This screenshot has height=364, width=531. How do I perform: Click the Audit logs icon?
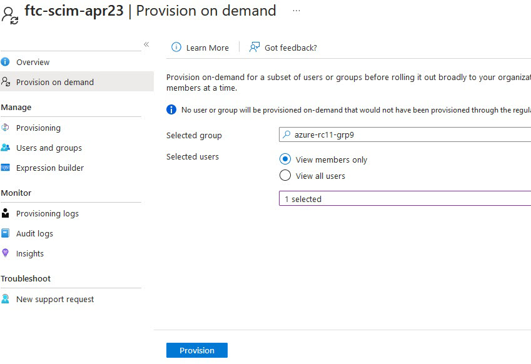(x=6, y=233)
